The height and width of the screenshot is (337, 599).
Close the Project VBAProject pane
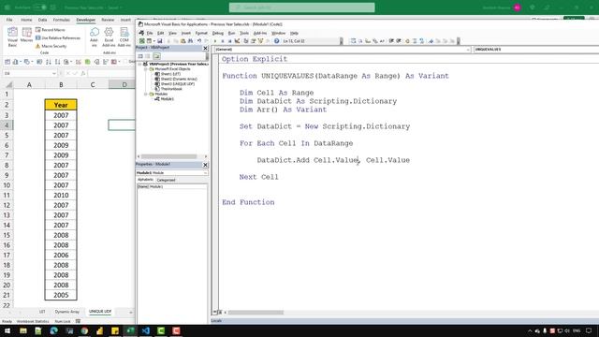pyautogui.click(x=205, y=48)
